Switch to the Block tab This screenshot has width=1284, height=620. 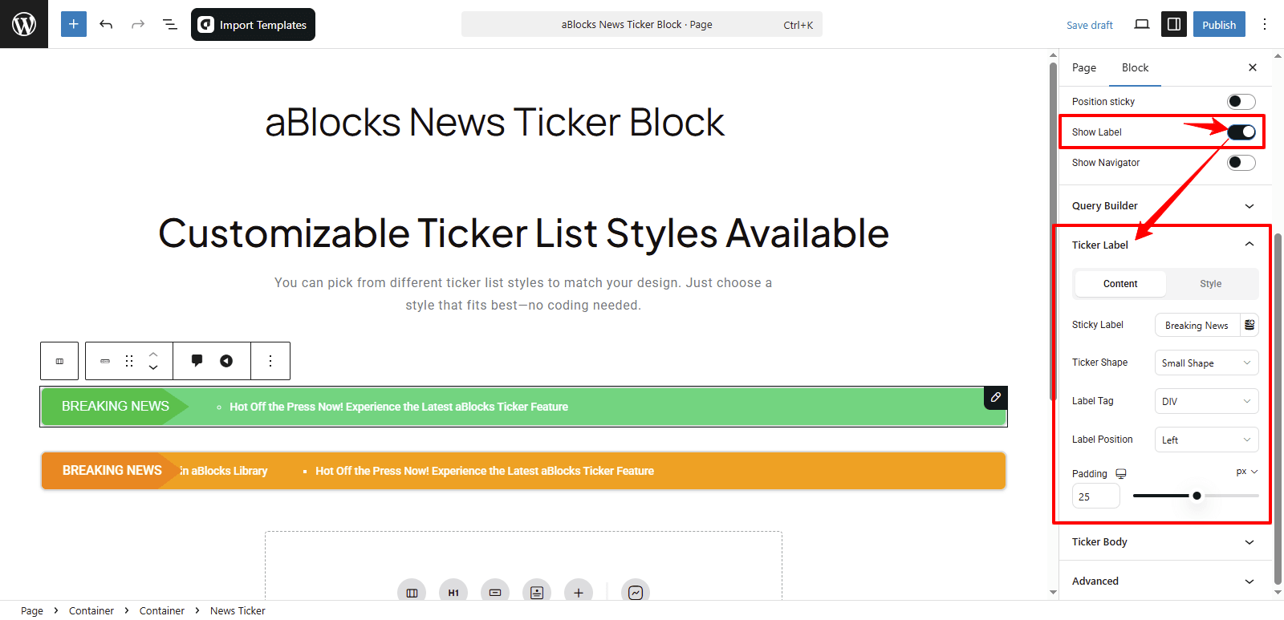click(x=1135, y=68)
